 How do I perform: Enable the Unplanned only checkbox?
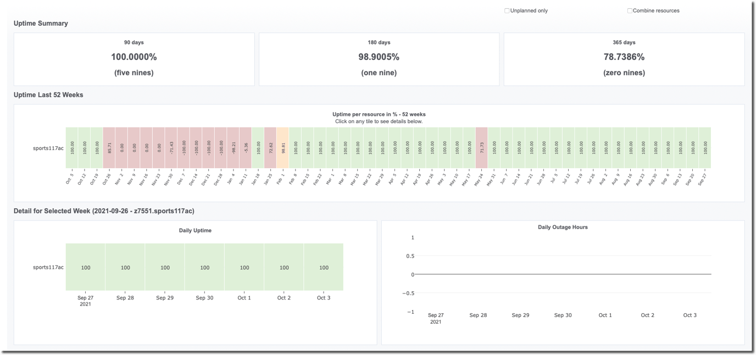click(507, 10)
